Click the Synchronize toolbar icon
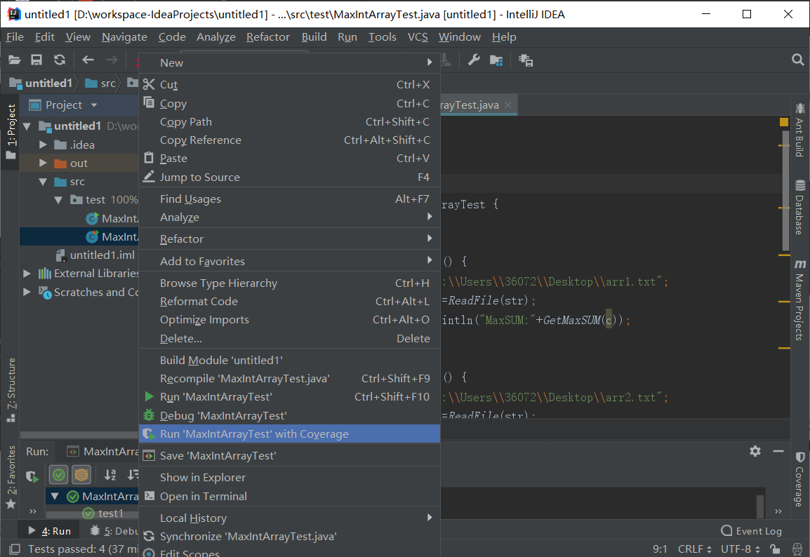The image size is (810, 557). 60,60
